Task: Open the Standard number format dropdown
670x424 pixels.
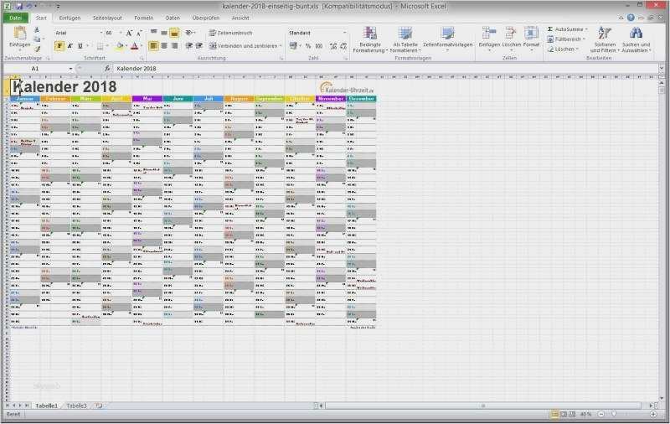Action: 344,33
